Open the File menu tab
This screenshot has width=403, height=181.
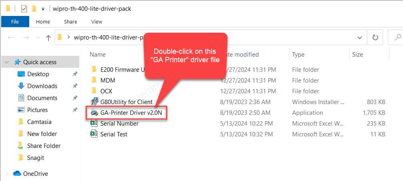click(x=15, y=22)
